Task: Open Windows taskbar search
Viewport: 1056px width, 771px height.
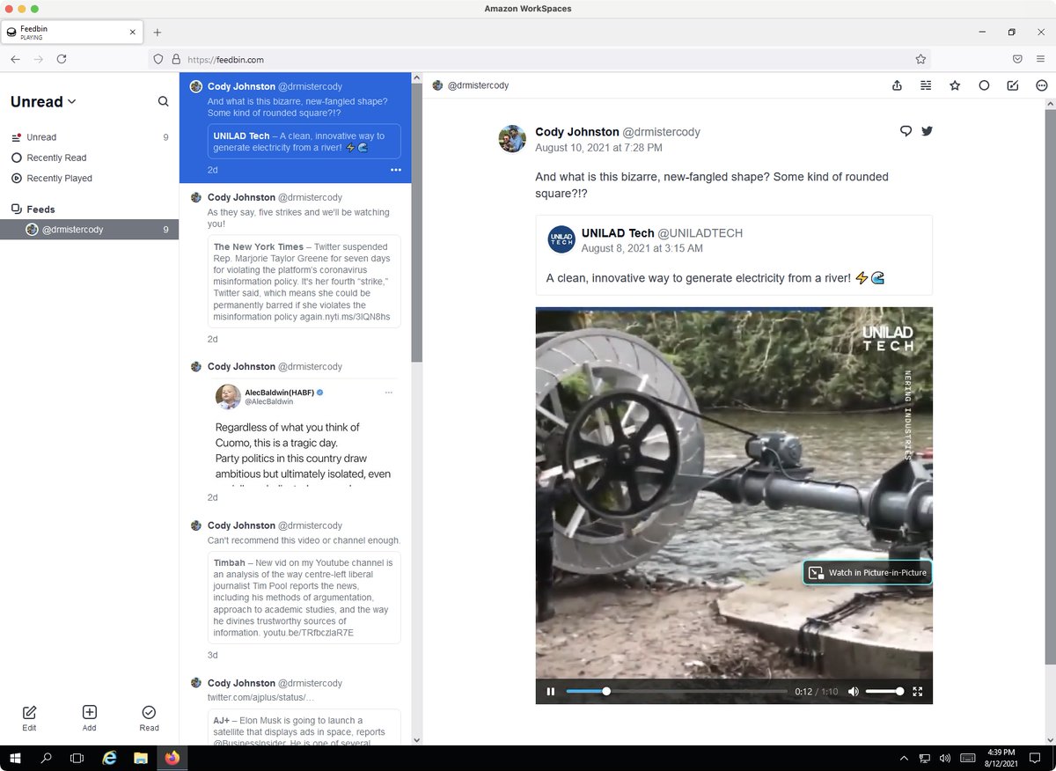Action: click(47, 758)
